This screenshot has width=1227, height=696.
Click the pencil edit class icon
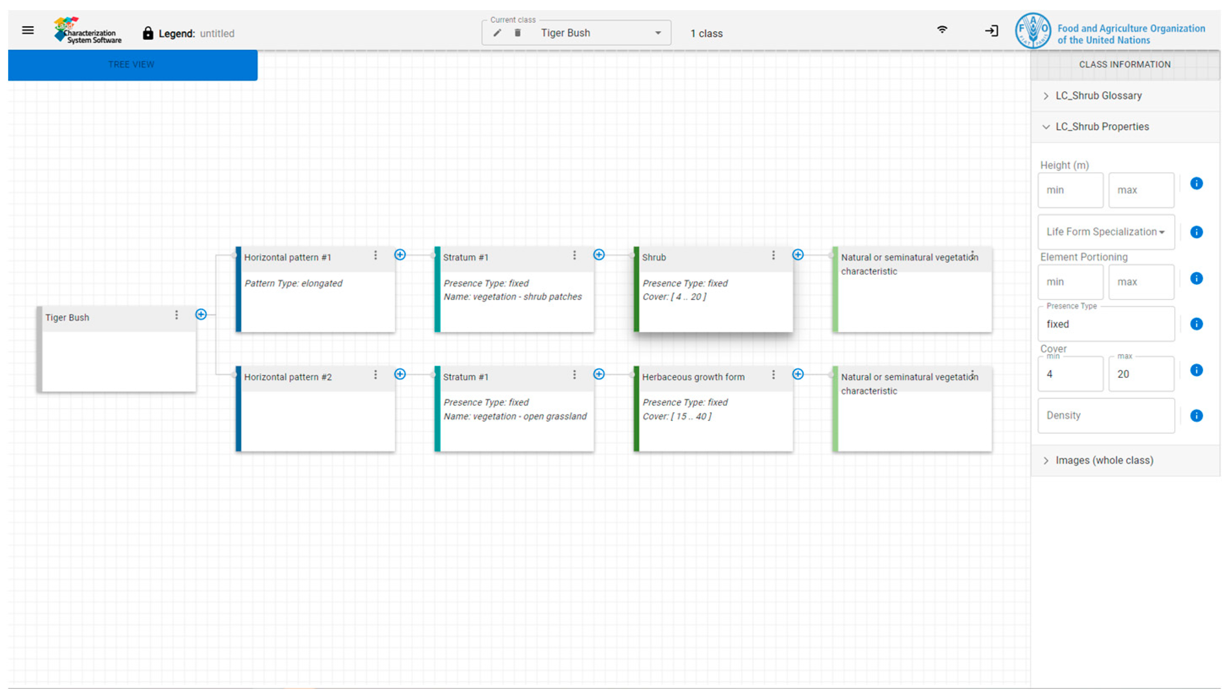coord(497,33)
